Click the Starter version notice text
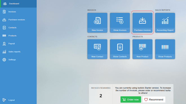 143,91
